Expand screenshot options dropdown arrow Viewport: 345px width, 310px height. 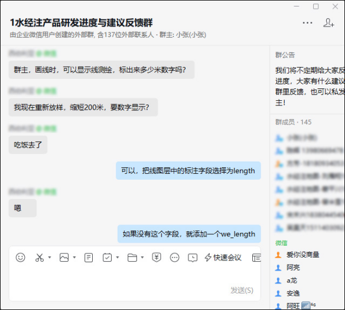(50, 257)
